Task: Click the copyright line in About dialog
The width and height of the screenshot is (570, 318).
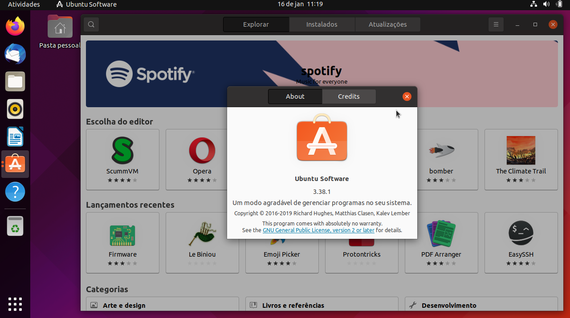Action: coord(322,213)
